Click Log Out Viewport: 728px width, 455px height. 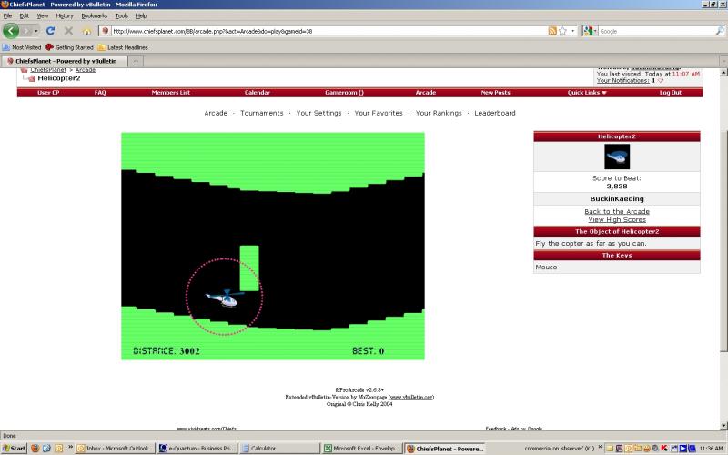[671, 93]
